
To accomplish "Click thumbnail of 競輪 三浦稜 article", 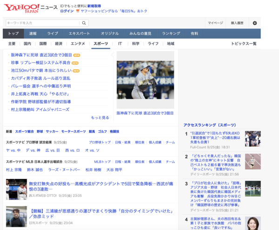I will click(16, 217).
